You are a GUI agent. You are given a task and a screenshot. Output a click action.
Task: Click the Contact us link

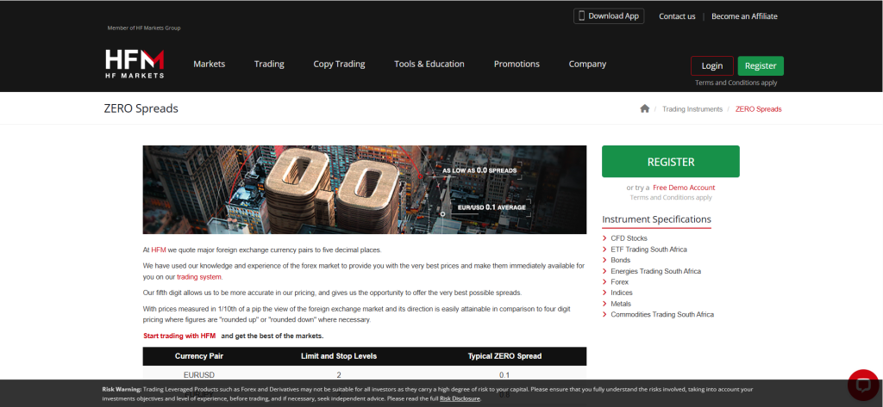(677, 16)
